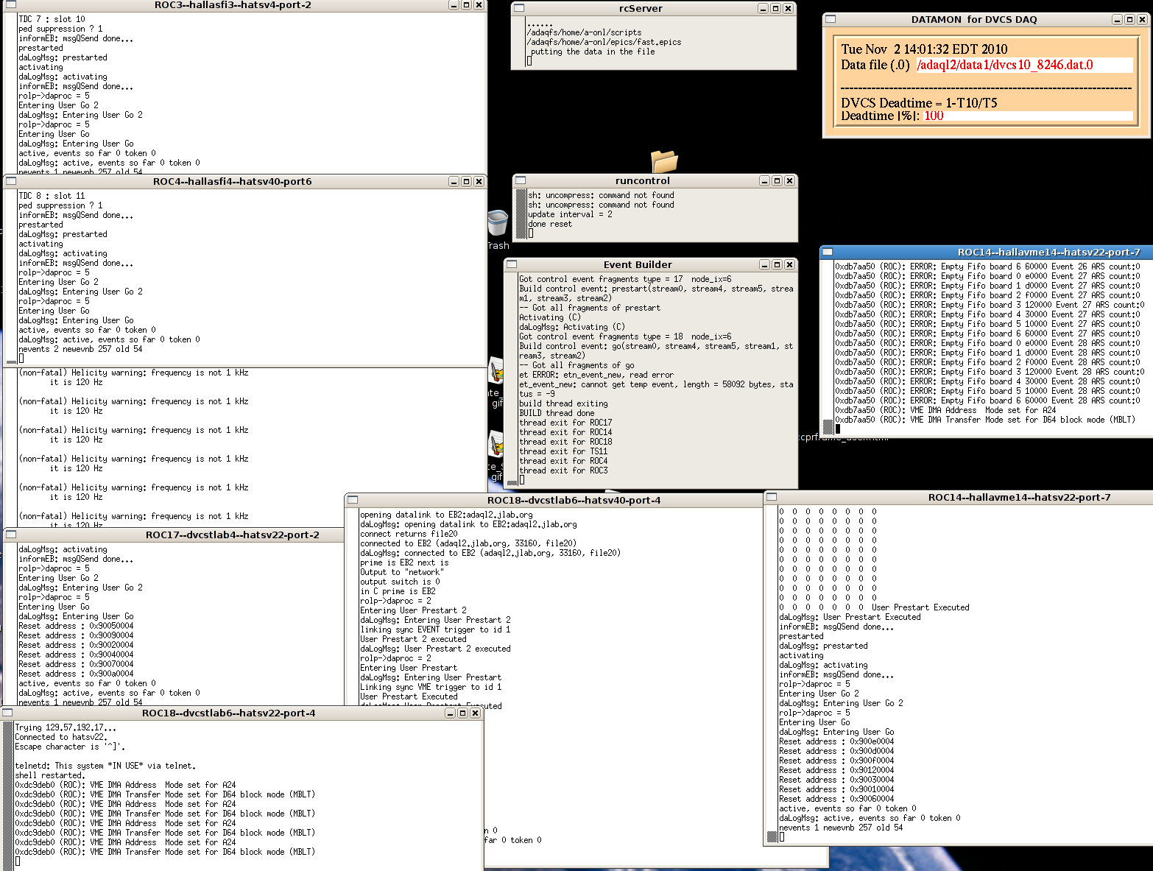1153x871 pixels.
Task: Click '/adaqfs/home/a-onl/epics/fast.epics' in rcServer
Action: coord(604,42)
